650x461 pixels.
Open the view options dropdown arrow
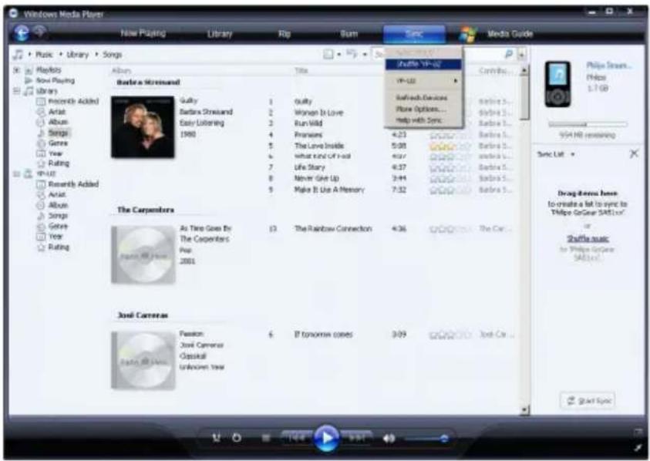coord(365,54)
